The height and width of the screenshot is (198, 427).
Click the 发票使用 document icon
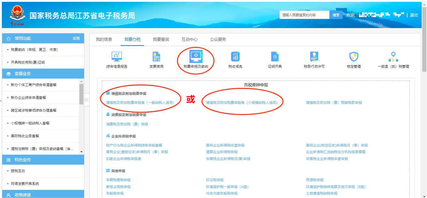coord(156,57)
